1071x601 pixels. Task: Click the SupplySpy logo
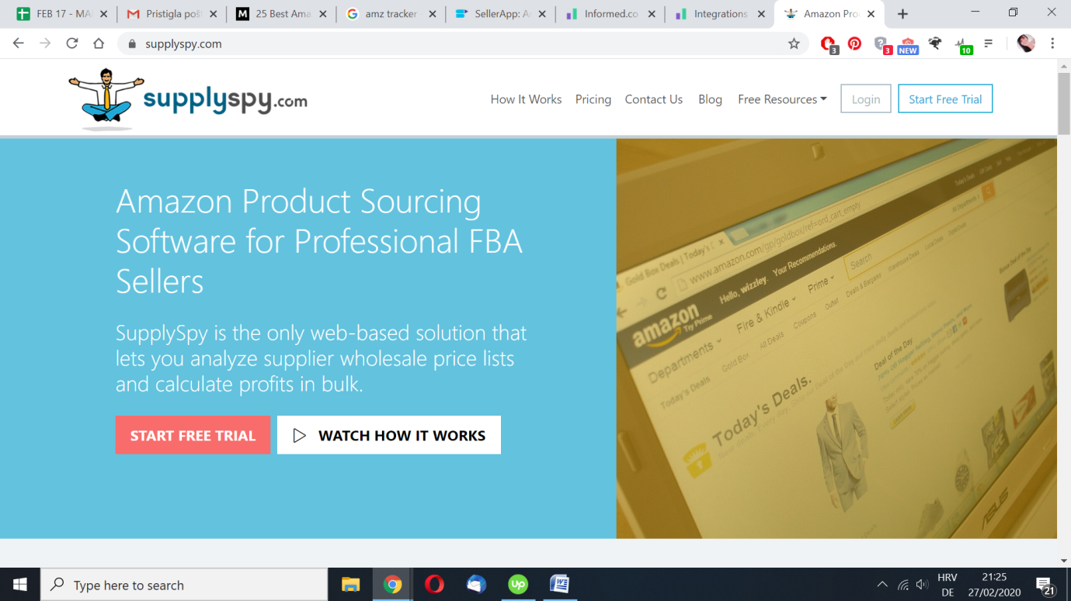pyautogui.click(x=188, y=99)
